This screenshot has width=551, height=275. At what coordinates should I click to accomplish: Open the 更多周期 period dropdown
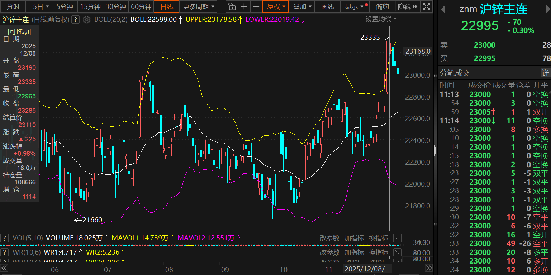[x=199, y=6]
